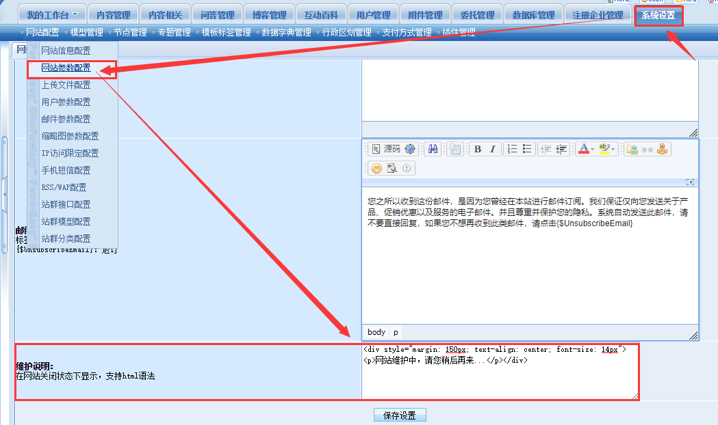The width and height of the screenshot is (718, 425).
Task: Click upper editor's bottom-right resize grip
Action: tap(693, 133)
